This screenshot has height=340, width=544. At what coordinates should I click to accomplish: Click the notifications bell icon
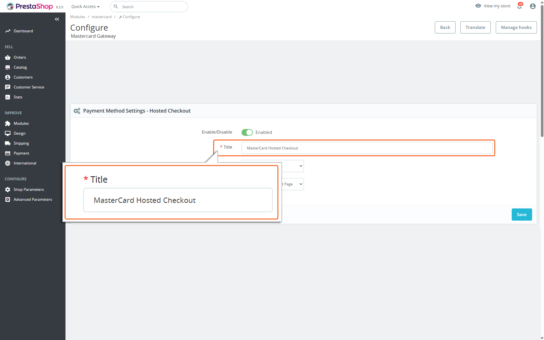click(x=519, y=7)
